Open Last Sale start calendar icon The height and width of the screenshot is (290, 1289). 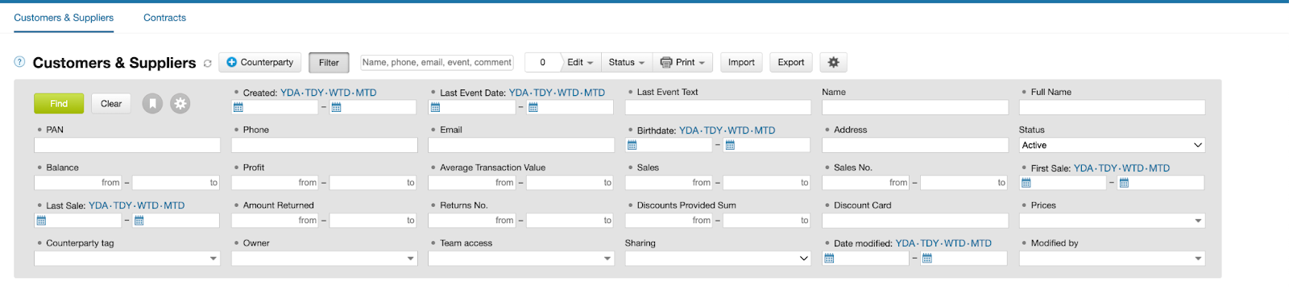(42, 220)
